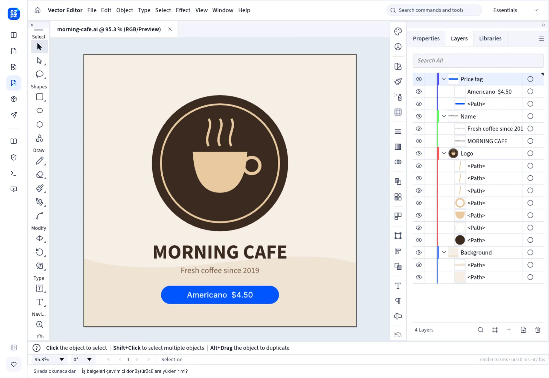Target the Logo layer circle
The image size is (549, 378).
[x=530, y=153]
